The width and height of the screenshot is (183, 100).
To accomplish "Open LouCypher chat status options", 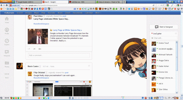I will [176, 33].
